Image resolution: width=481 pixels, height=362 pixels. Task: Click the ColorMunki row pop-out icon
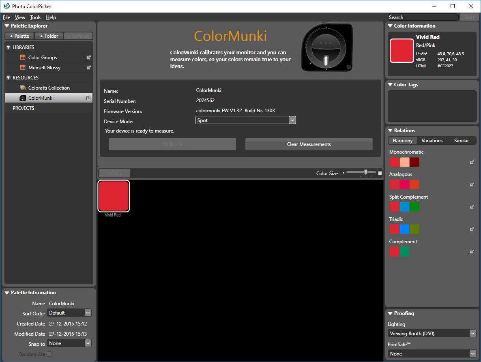(x=89, y=98)
